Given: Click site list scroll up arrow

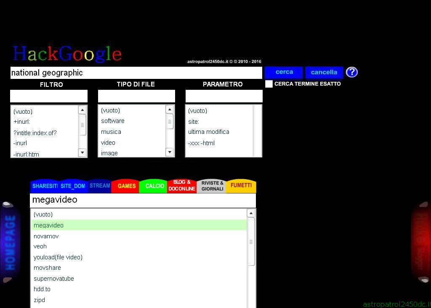Looking at the screenshot, I should [251, 213].
